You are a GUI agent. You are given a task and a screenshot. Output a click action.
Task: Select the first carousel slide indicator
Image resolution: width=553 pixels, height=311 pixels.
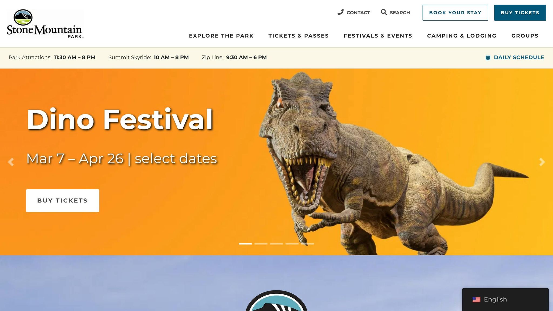[x=245, y=244]
